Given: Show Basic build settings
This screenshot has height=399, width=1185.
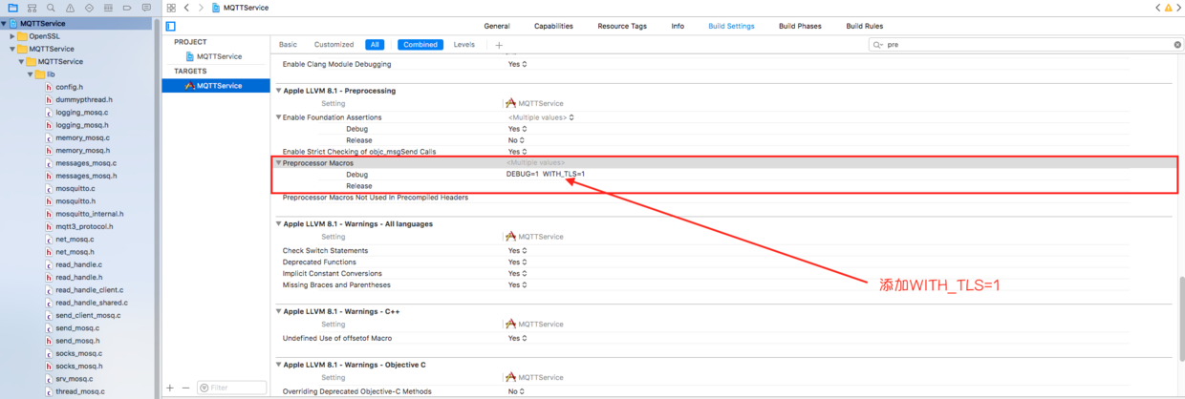Looking at the screenshot, I should (288, 45).
